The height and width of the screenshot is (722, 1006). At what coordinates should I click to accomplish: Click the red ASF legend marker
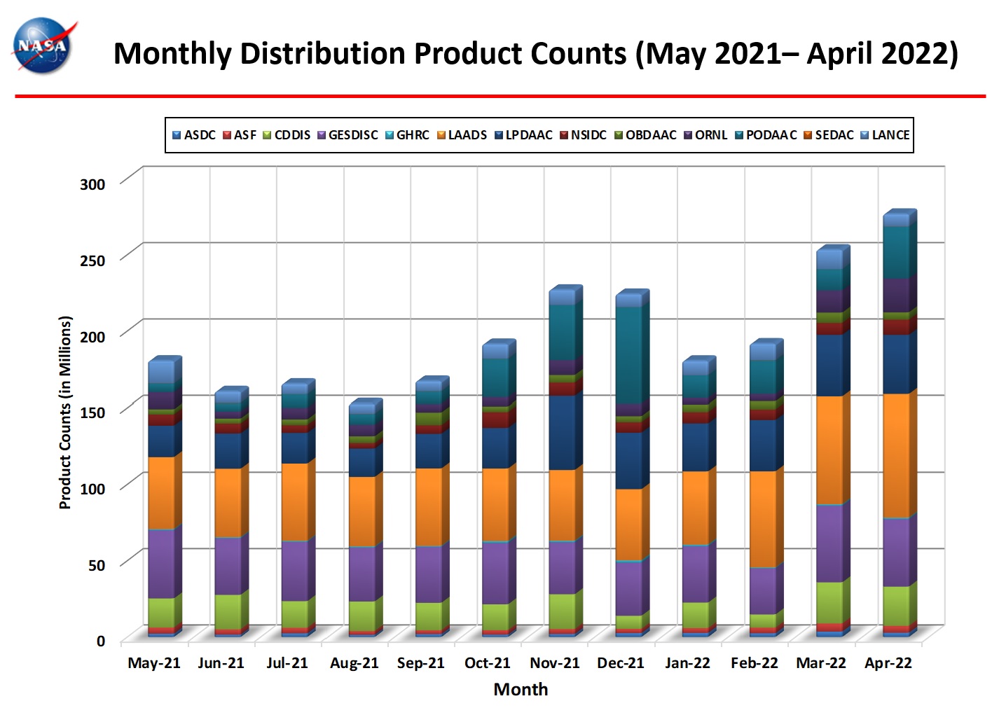[227, 135]
